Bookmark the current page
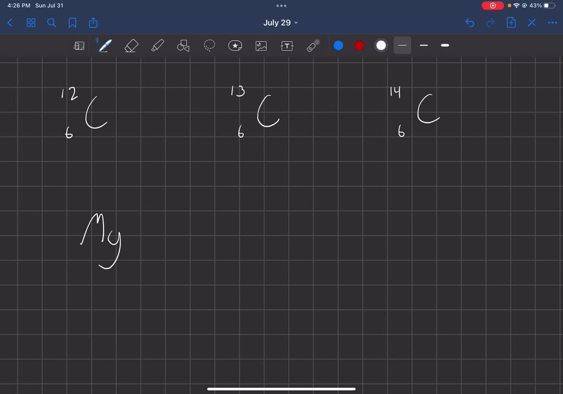The width and height of the screenshot is (563, 394). (73, 23)
